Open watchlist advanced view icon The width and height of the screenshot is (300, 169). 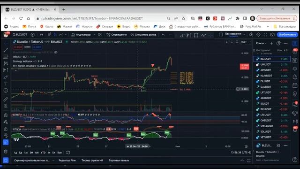pyautogui.click(x=278, y=43)
